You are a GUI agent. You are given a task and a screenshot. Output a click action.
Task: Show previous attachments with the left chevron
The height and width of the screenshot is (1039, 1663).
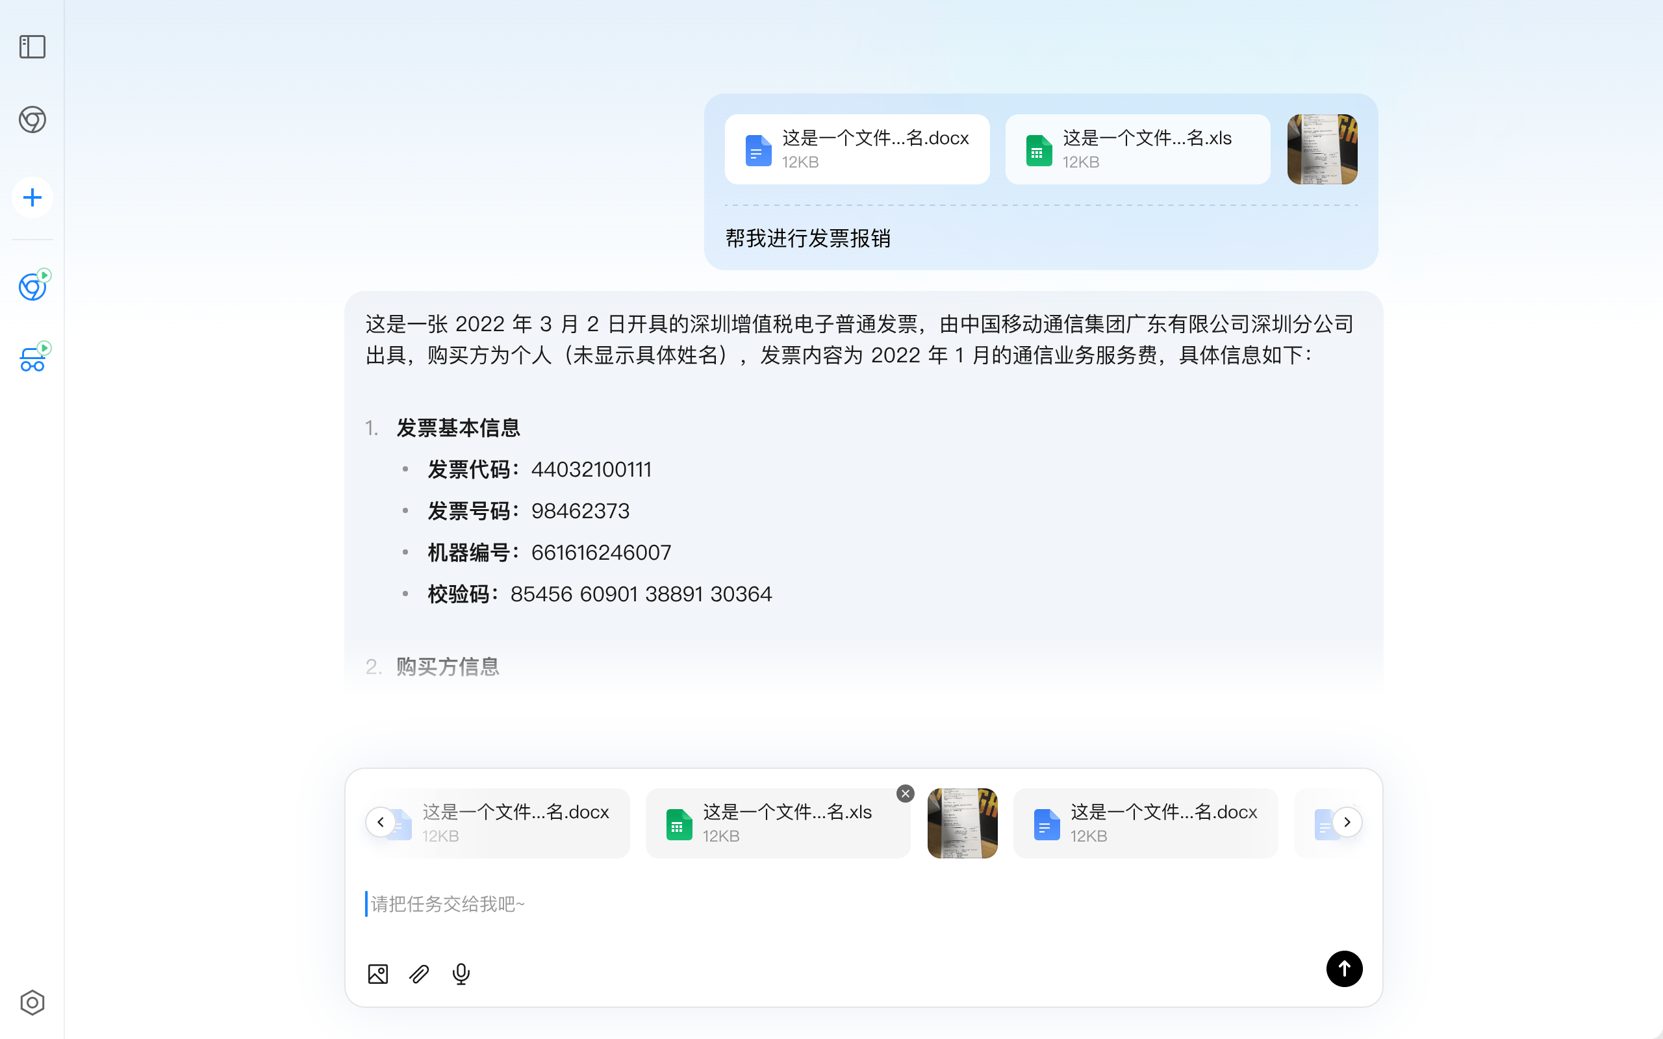tap(381, 822)
